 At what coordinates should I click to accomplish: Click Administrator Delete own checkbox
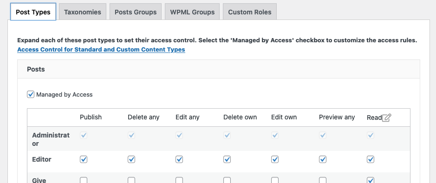pyautogui.click(x=227, y=135)
